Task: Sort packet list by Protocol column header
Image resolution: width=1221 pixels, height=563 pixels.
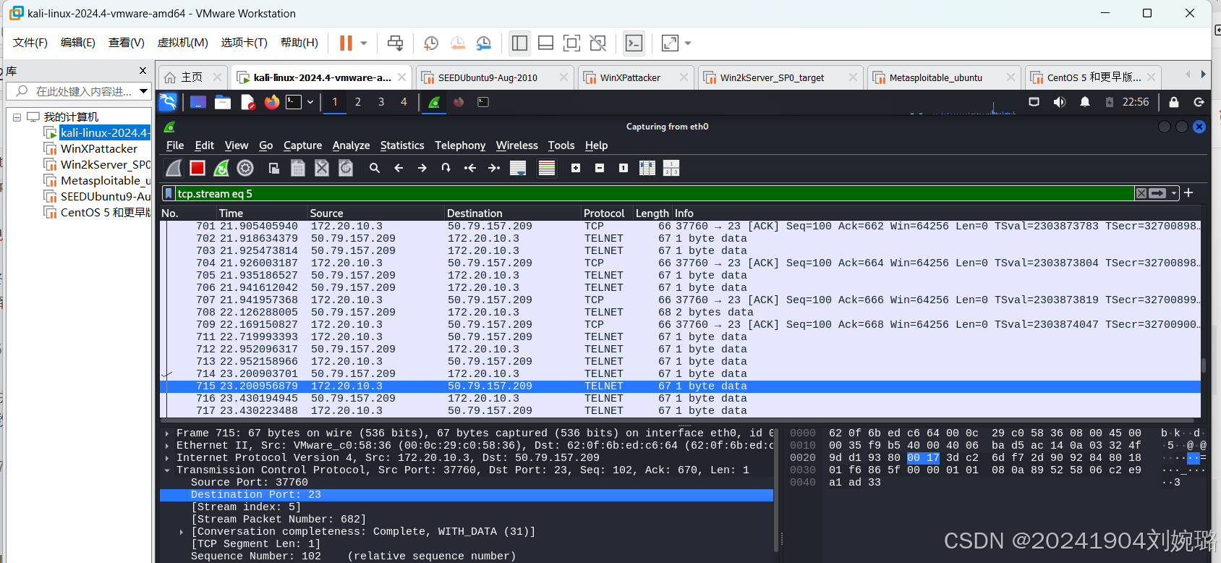Action: tap(608, 213)
